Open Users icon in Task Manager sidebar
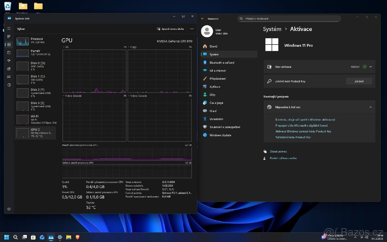The height and width of the screenshot is (242, 387). tap(9, 69)
